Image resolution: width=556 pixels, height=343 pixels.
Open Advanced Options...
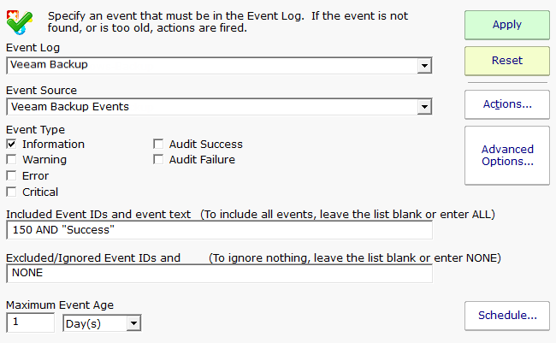tap(507, 155)
